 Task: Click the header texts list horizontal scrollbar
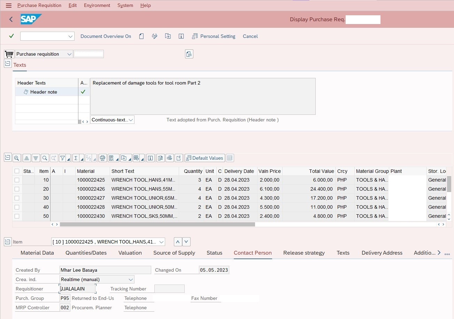79,122
